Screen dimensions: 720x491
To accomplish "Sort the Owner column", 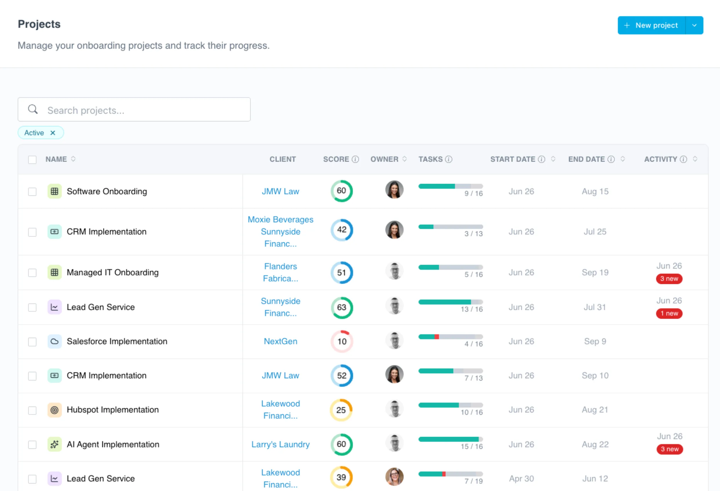I will tap(405, 159).
